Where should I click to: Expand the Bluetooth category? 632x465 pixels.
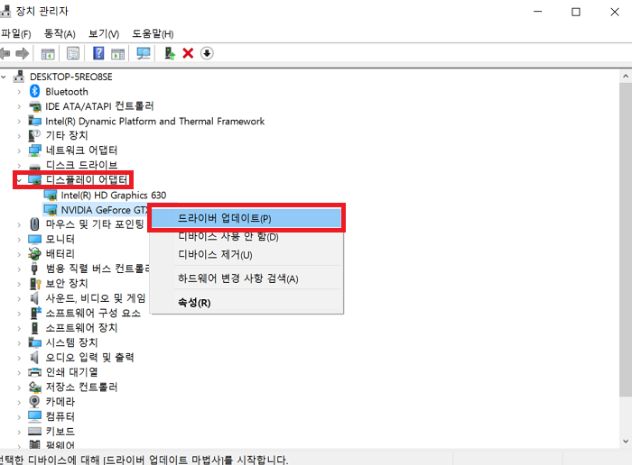tap(19, 92)
